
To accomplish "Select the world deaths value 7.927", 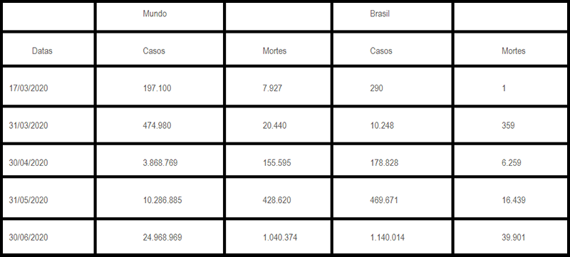I will point(278,87).
